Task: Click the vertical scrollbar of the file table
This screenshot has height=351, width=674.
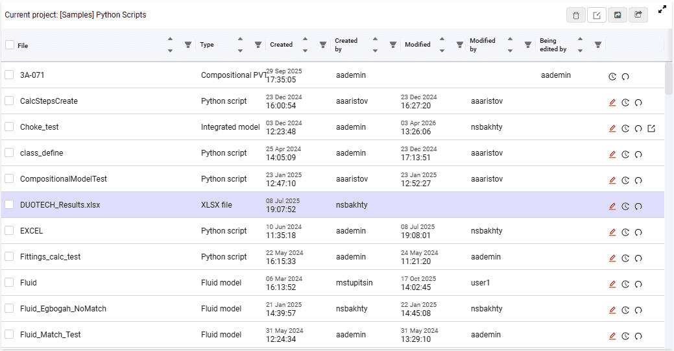Action: tap(668, 79)
